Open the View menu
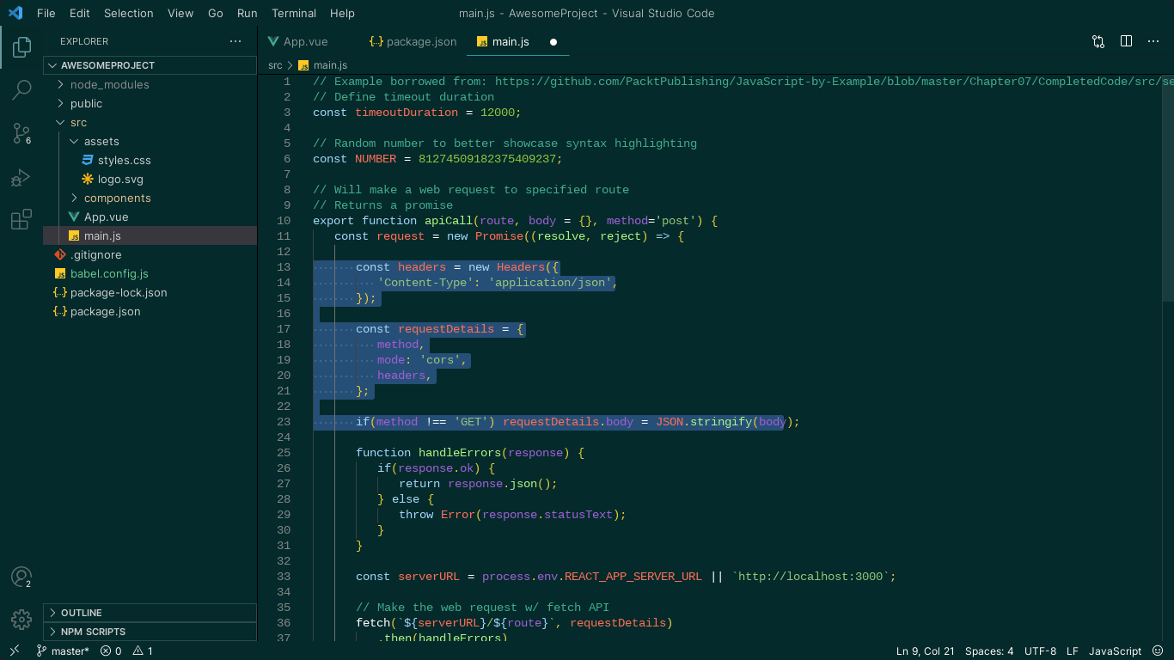Image resolution: width=1174 pixels, height=660 pixels. click(x=180, y=13)
